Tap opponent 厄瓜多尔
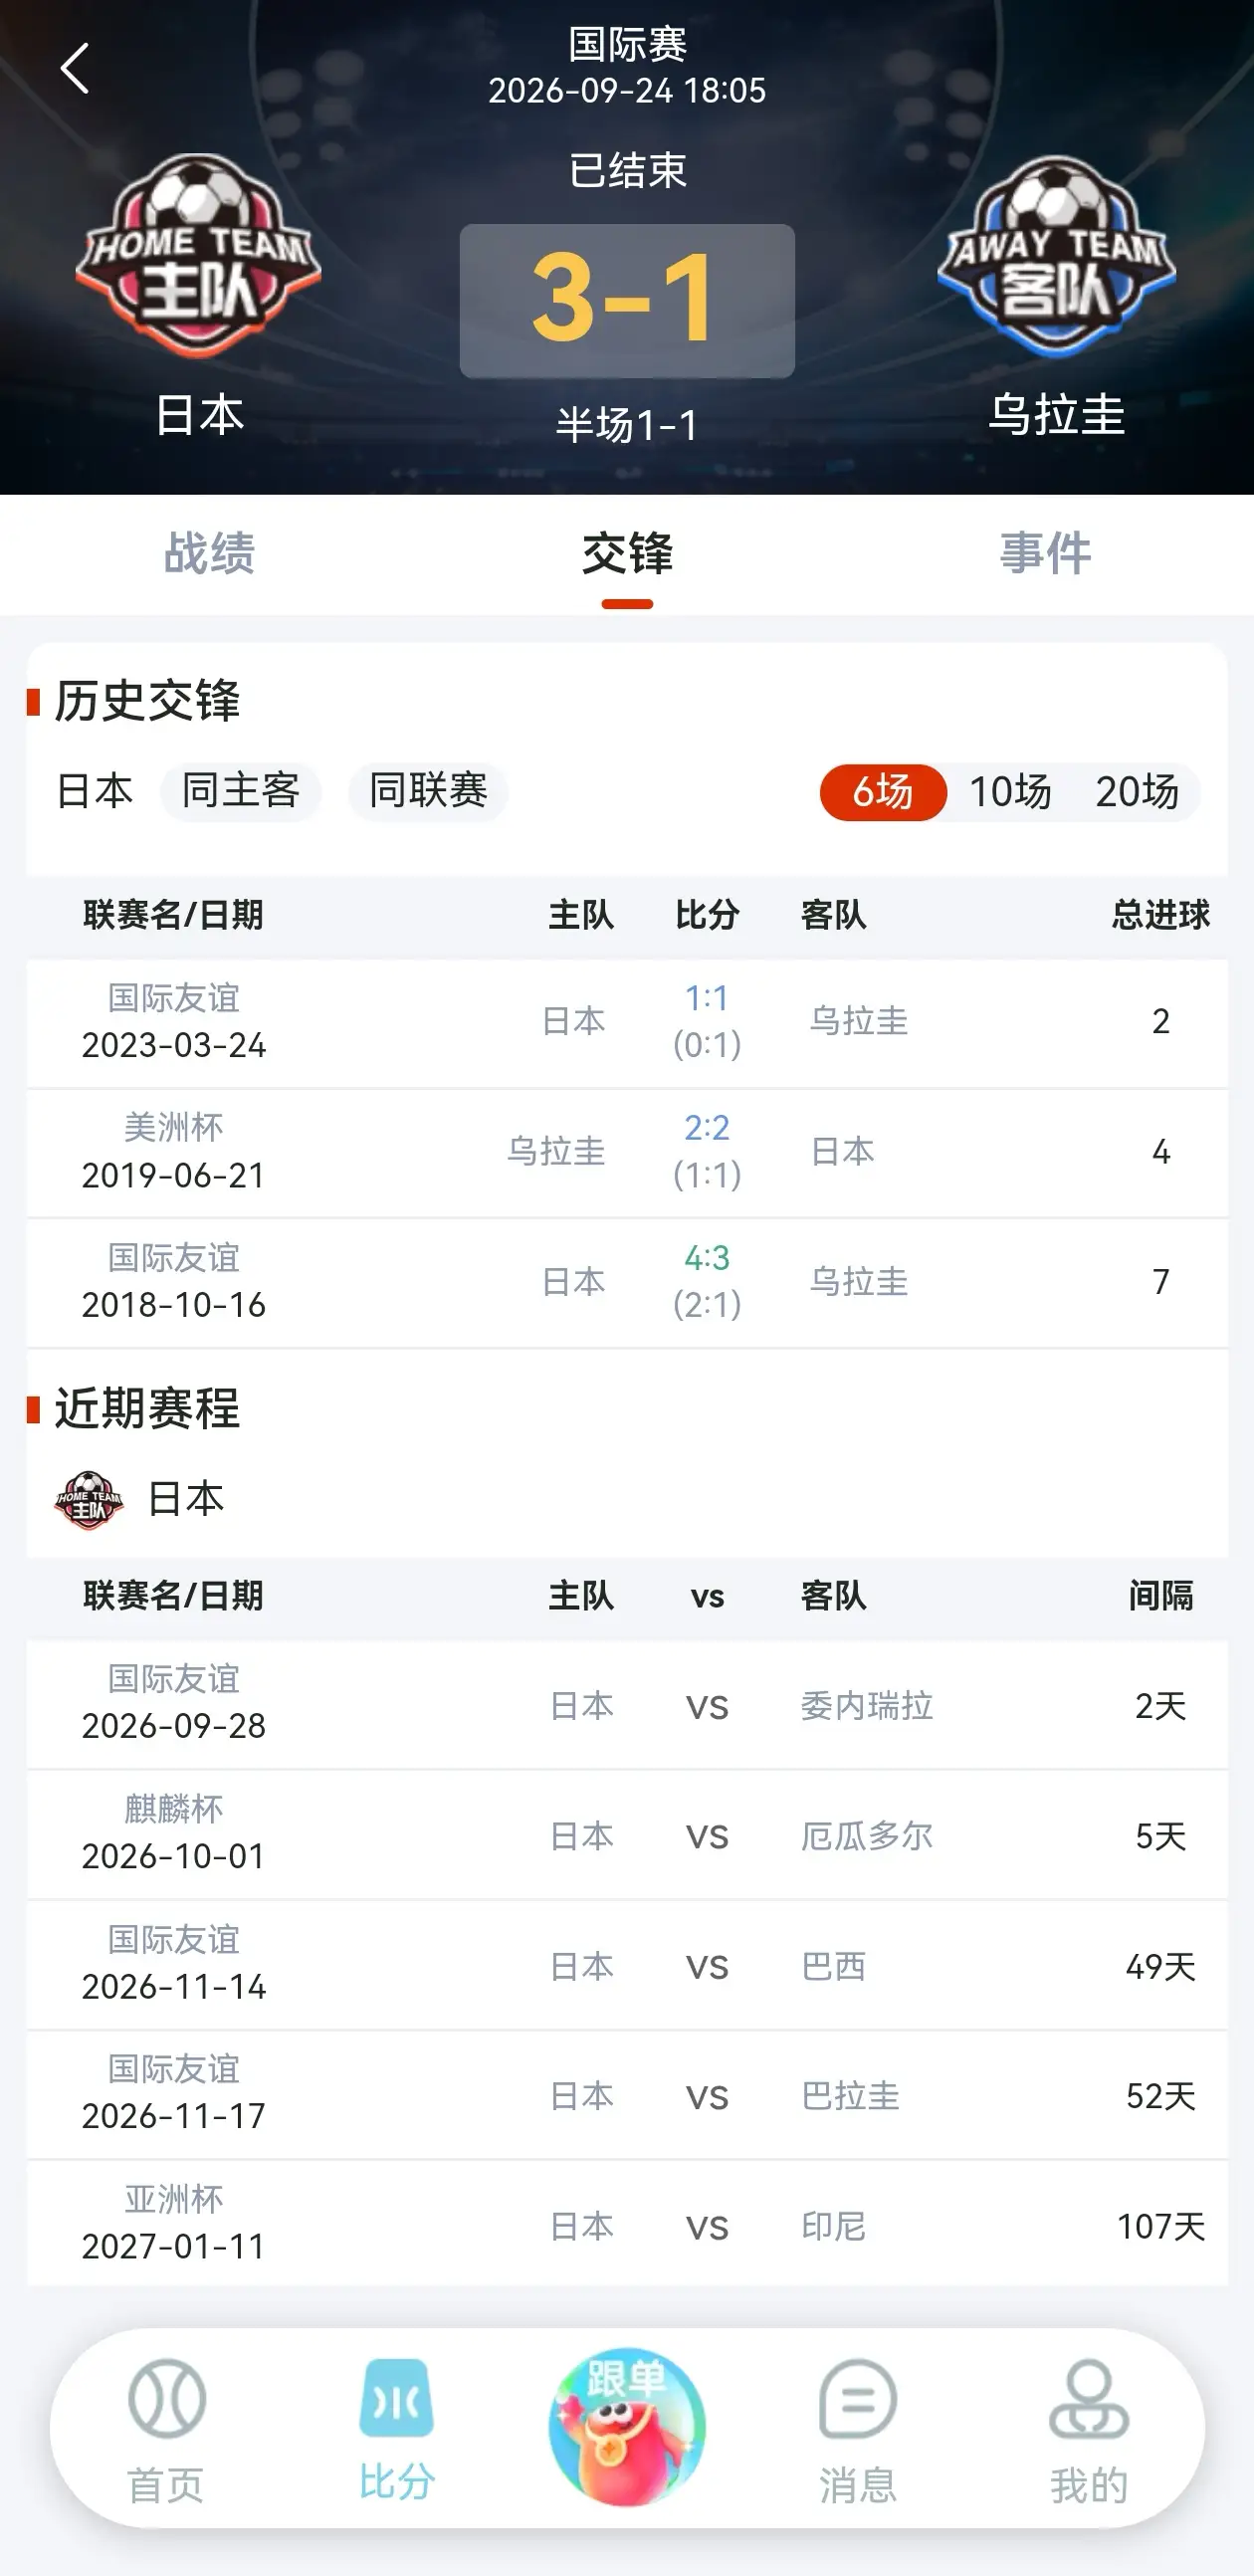1254x2576 pixels. point(867,1836)
